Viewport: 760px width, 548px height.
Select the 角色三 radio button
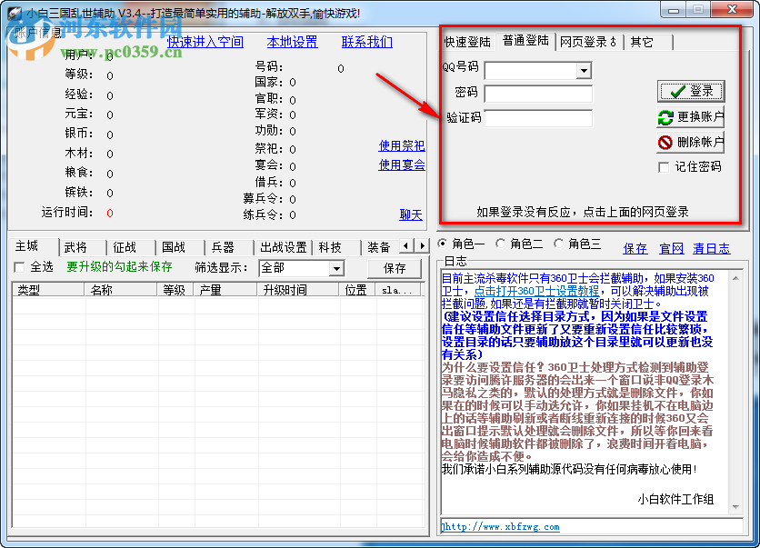pos(558,244)
